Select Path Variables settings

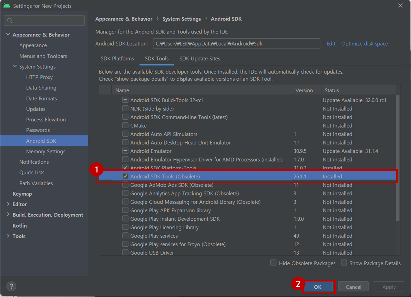tap(36, 183)
